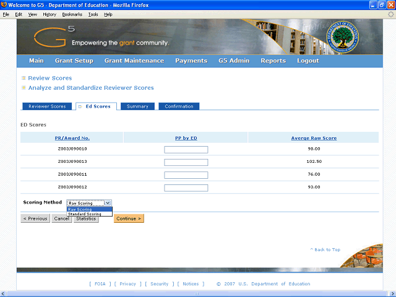Open the Security footer link
The width and height of the screenshot is (396, 297).
[x=160, y=284]
